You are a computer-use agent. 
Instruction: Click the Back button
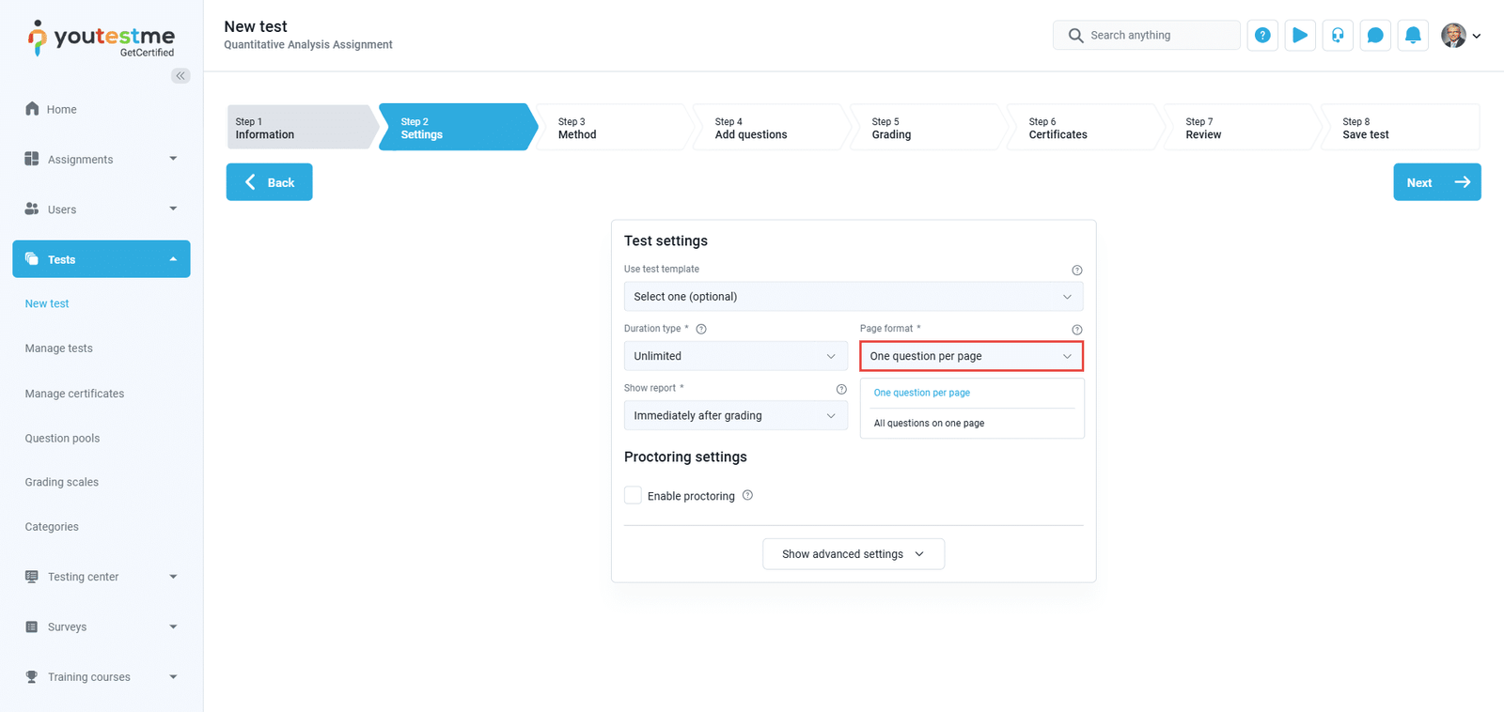click(269, 182)
